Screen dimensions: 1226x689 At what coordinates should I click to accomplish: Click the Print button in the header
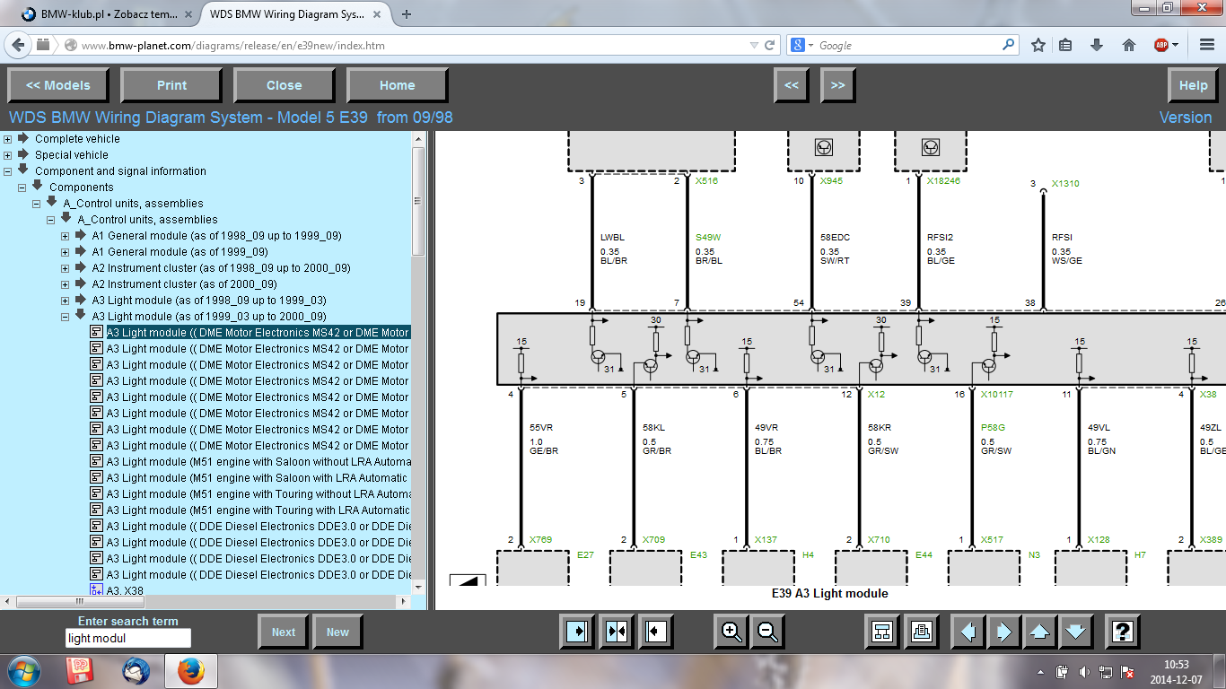[171, 85]
